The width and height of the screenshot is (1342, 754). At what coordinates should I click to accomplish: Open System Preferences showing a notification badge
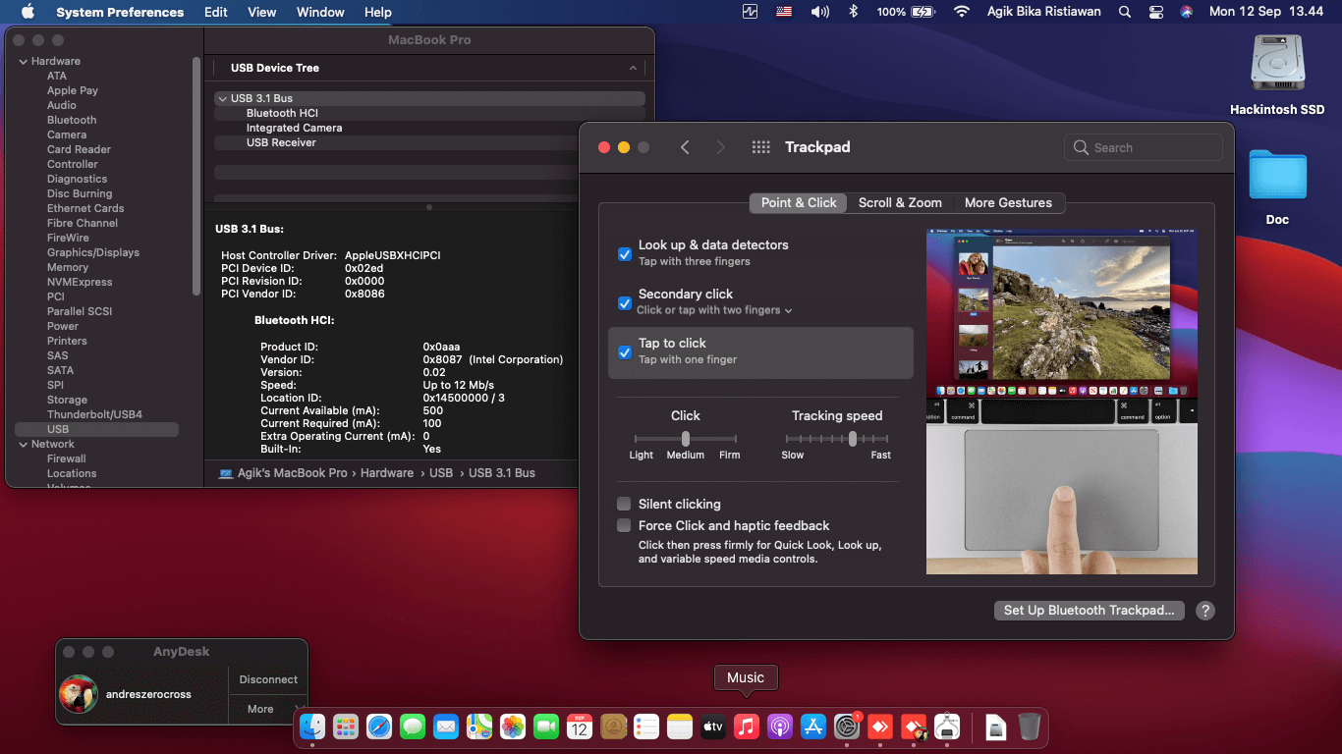[x=846, y=727]
